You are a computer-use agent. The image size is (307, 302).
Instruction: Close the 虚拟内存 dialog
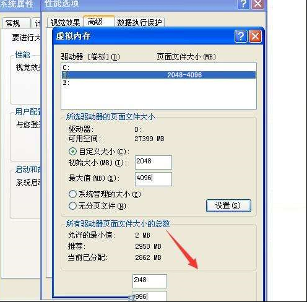click(x=255, y=37)
